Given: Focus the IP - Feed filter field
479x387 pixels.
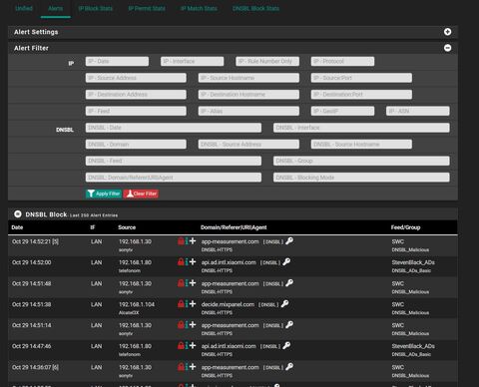Looking at the screenshot, I should 136,111.
